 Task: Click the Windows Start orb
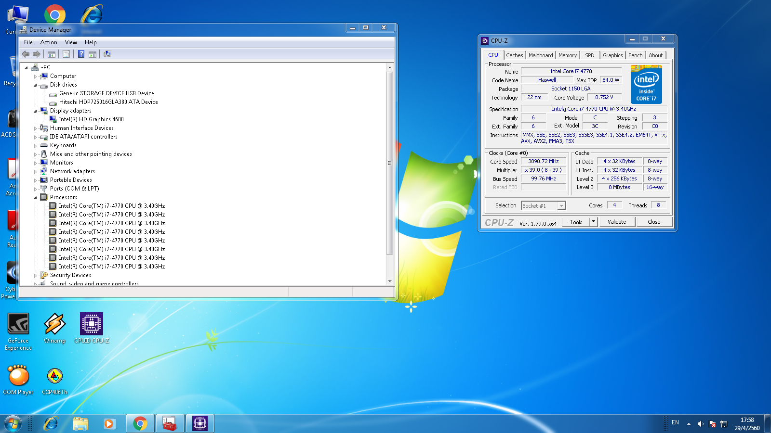[13, 423]
